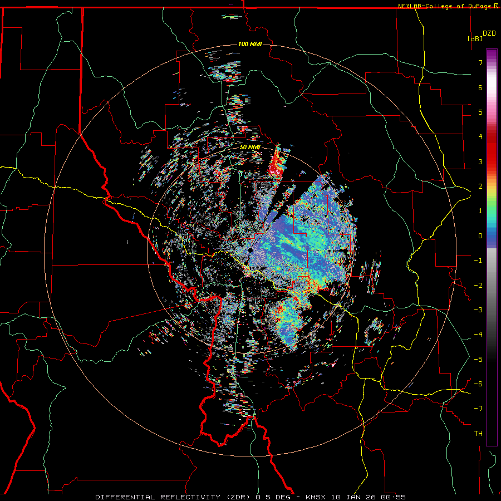This screenshot has width=501, height=501.
Task: Click the 5 value on the color scale
Action: point(480,112)
